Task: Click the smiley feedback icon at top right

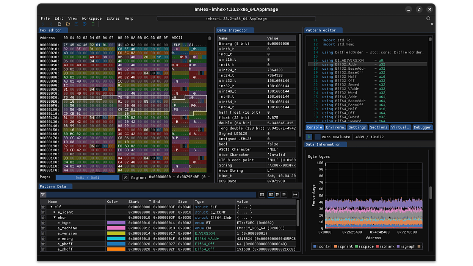Action: [x=428, y=18]
